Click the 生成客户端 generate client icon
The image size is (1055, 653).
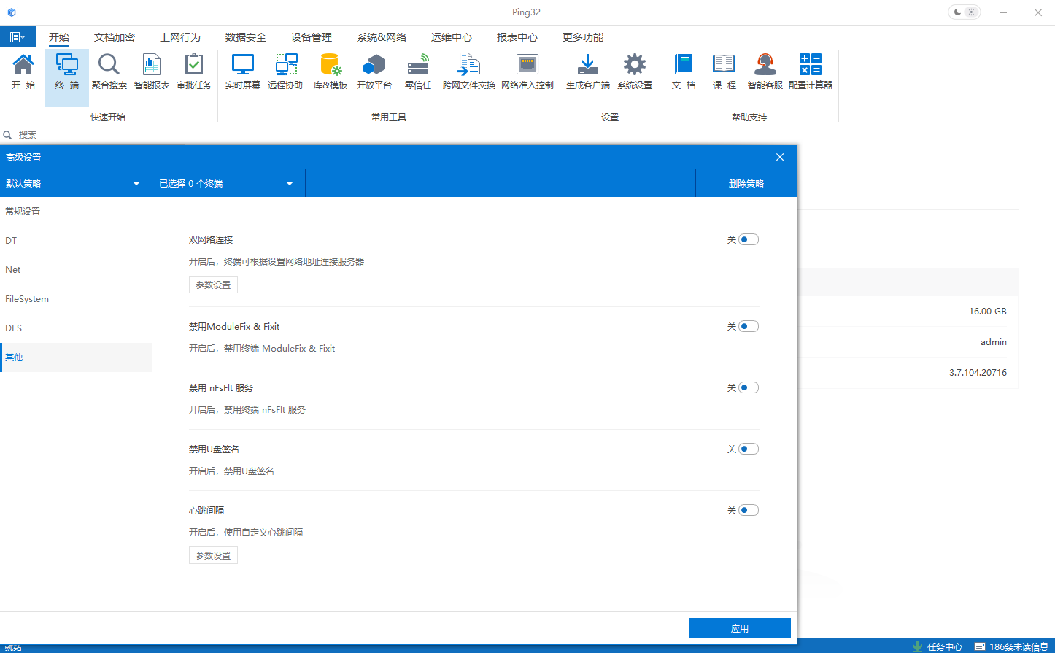pyautogui.click(x=587, y=72)
